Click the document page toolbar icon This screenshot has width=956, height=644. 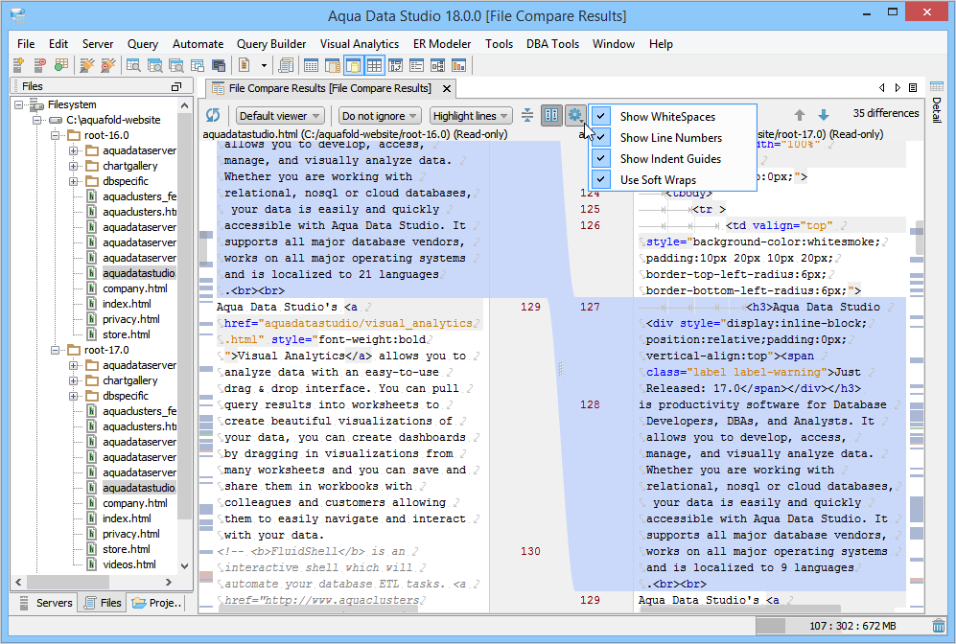coord(244,65)
